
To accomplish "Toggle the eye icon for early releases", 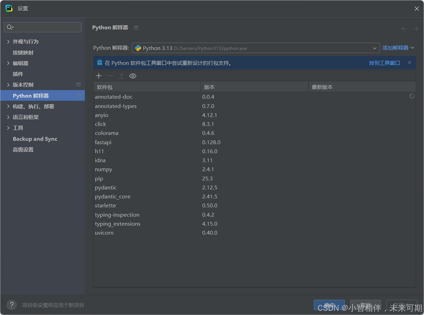I will [133, 76].
